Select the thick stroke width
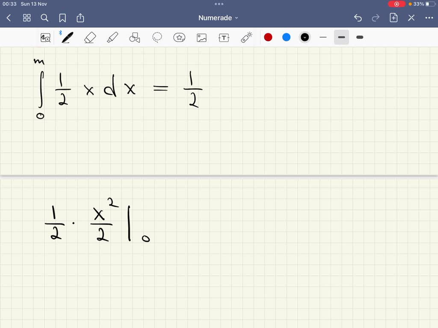This screenshot has width=438, height=328. [360, 37]
